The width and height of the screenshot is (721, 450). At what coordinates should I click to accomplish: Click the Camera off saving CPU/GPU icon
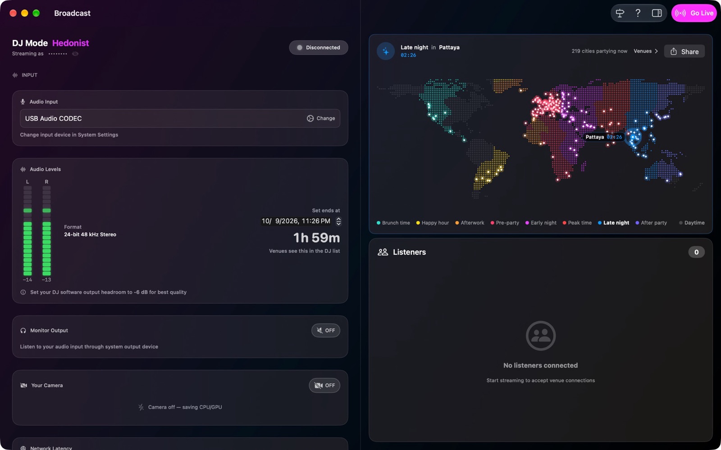click(x=141, y=407)
